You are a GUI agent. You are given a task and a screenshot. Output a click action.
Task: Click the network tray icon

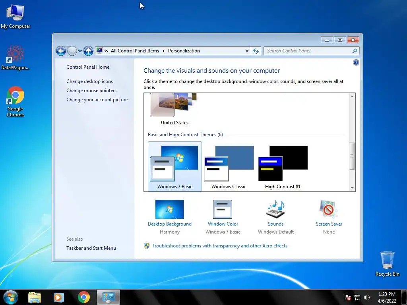[357, 297]
